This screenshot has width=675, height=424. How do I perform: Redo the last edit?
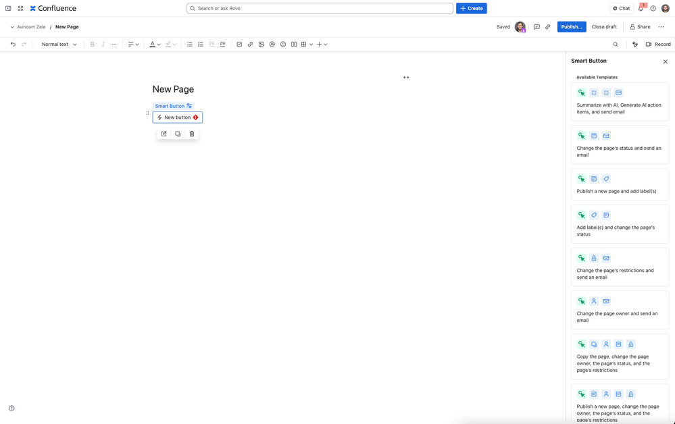tap(24, 45)
